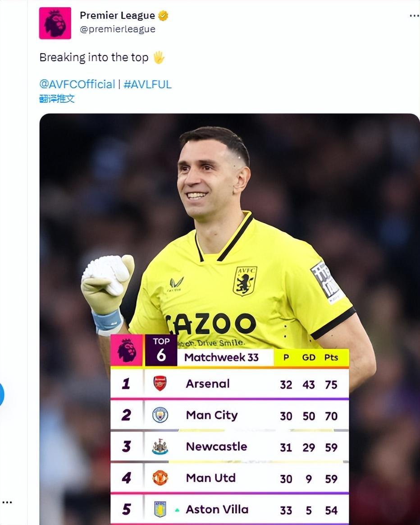The image size is (420, 525).
Task: Click the Newcastle club crest
Action: (x=160, y=447)
